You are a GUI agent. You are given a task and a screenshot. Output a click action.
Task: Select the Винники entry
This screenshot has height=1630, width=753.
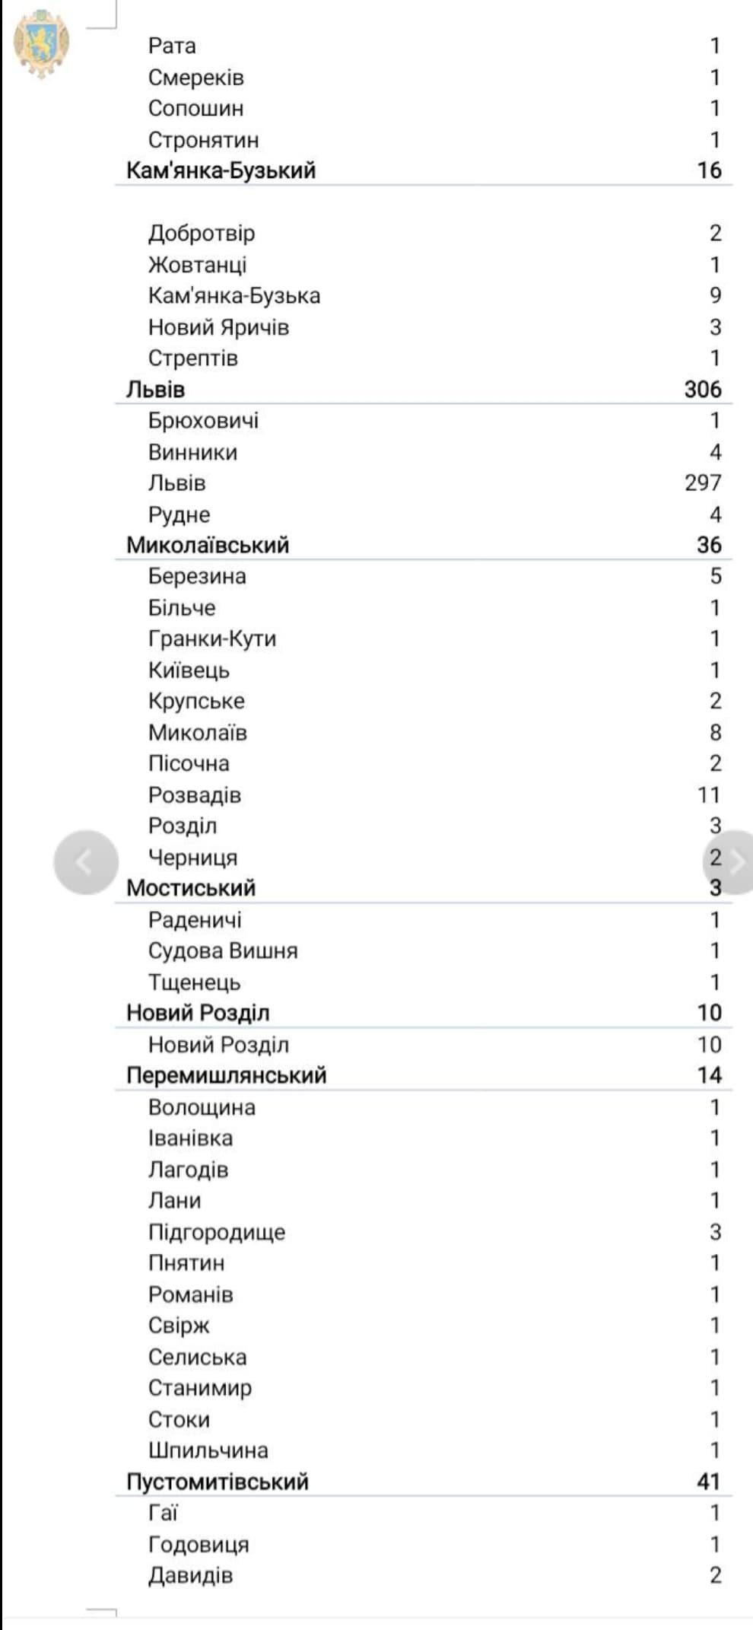pos(192,452)
